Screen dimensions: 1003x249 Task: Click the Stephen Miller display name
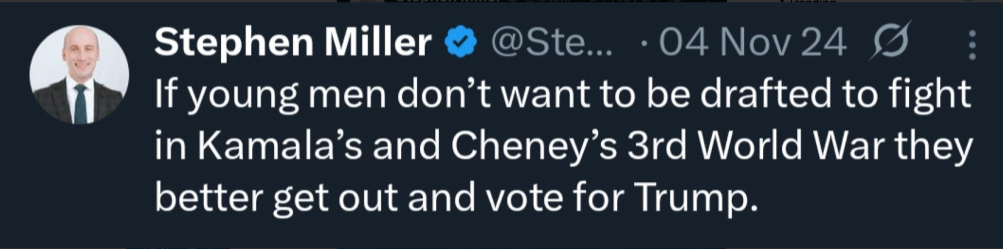pyautogui.click(x=293, y=42)
